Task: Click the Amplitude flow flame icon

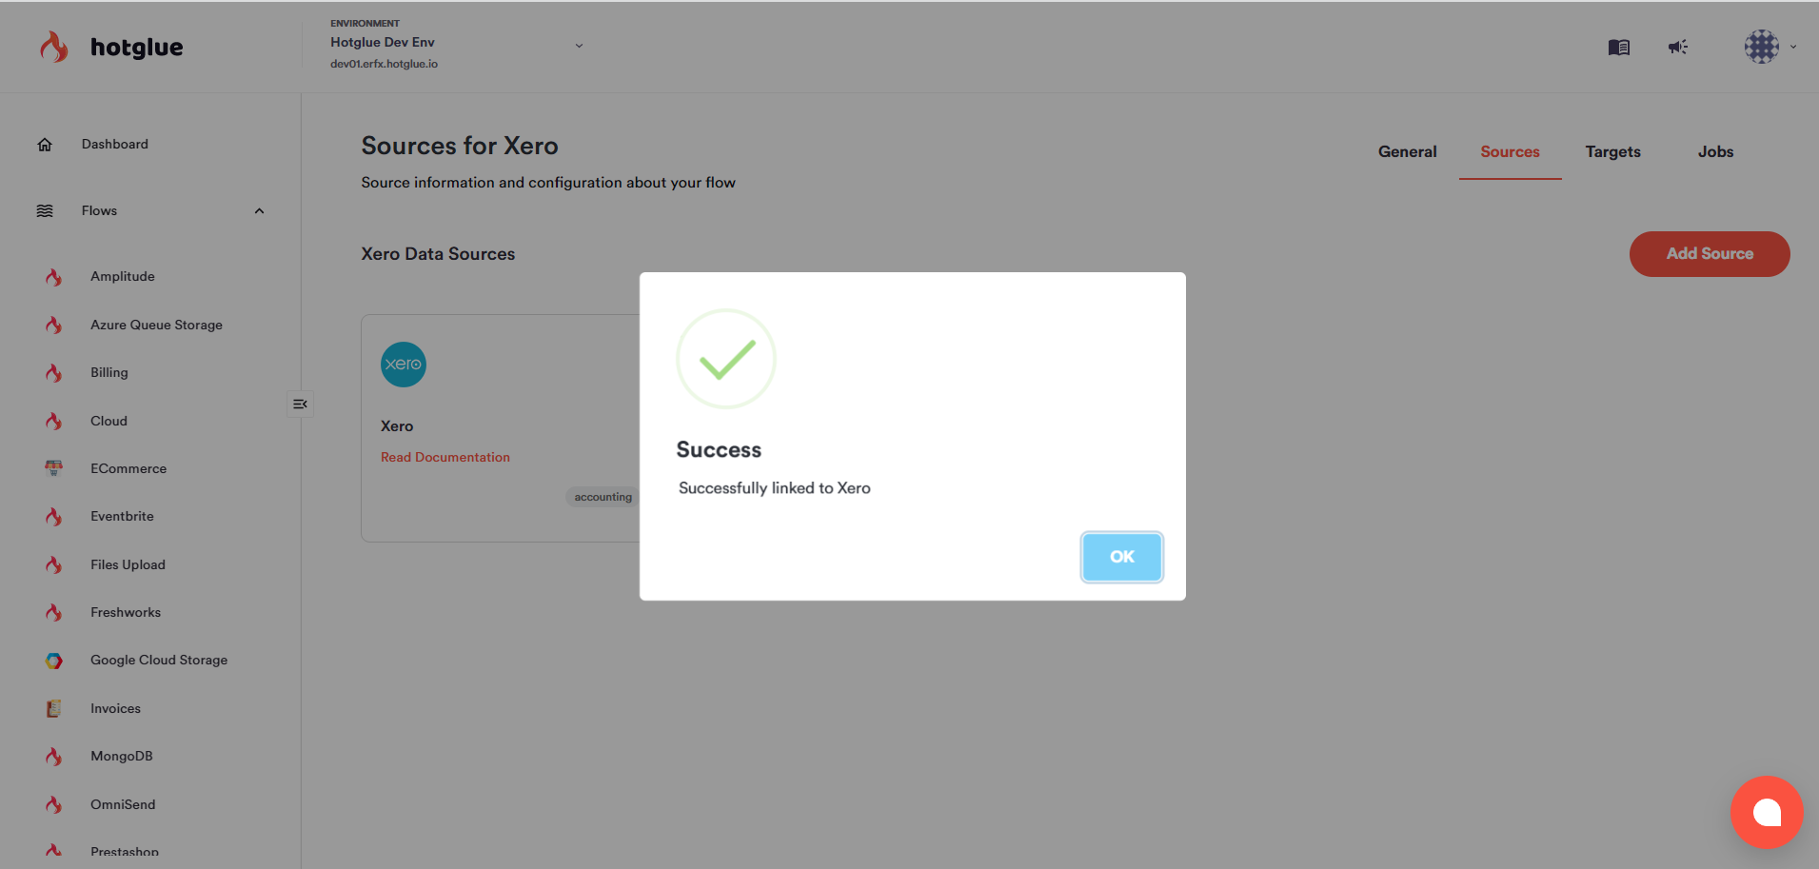Action: click(54, 277)
